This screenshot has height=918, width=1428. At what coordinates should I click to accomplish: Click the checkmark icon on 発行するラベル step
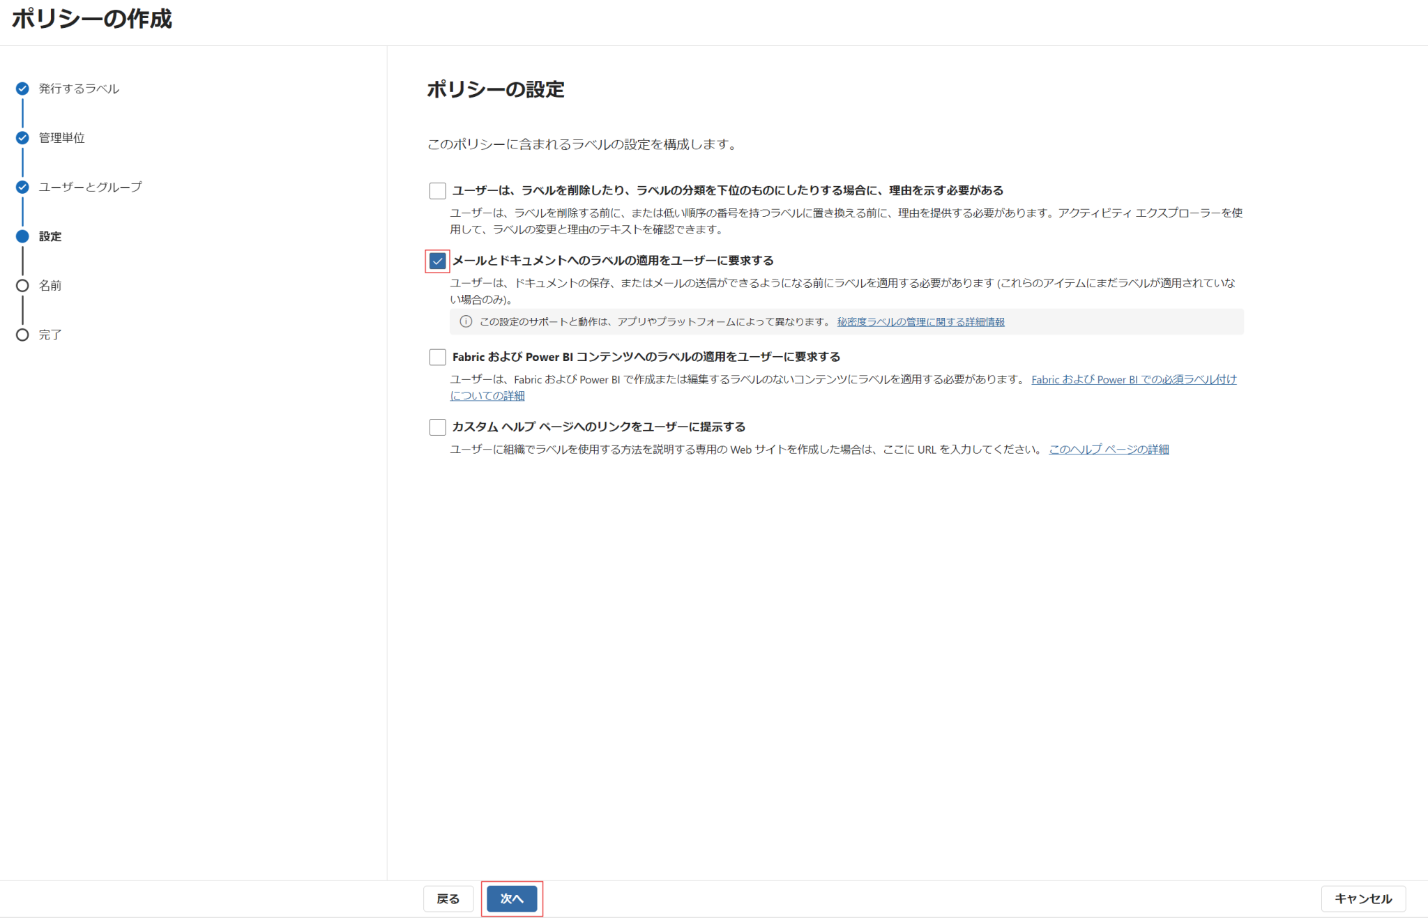22,89
